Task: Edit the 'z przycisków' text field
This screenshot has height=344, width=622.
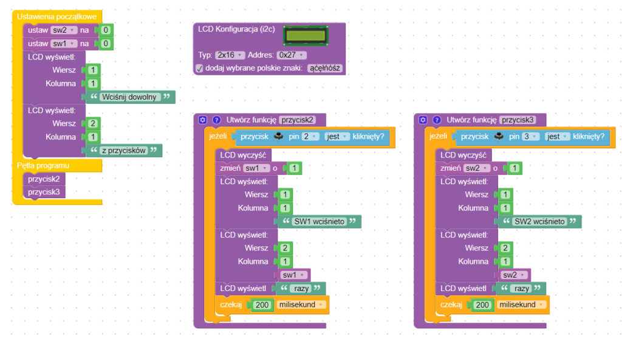Action: click(124, 151)
